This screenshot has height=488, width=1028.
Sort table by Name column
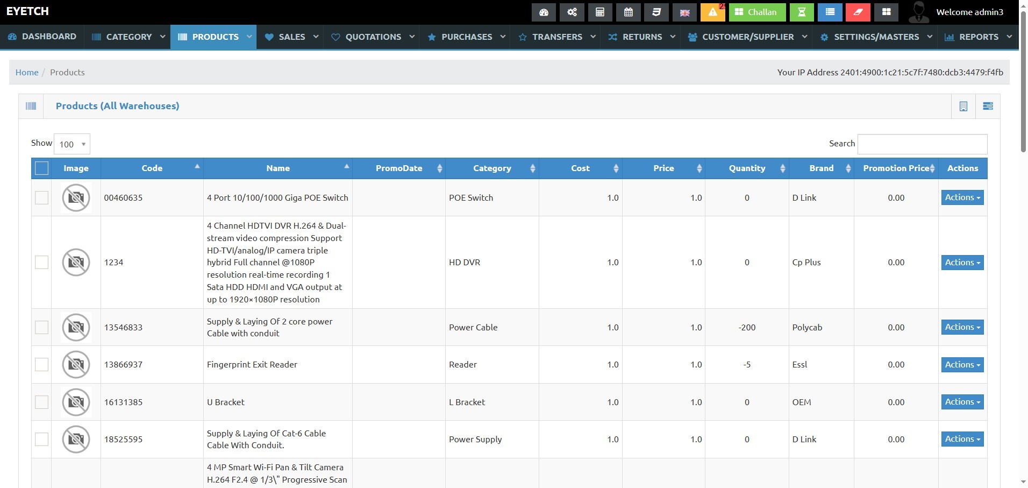point(278,168)
